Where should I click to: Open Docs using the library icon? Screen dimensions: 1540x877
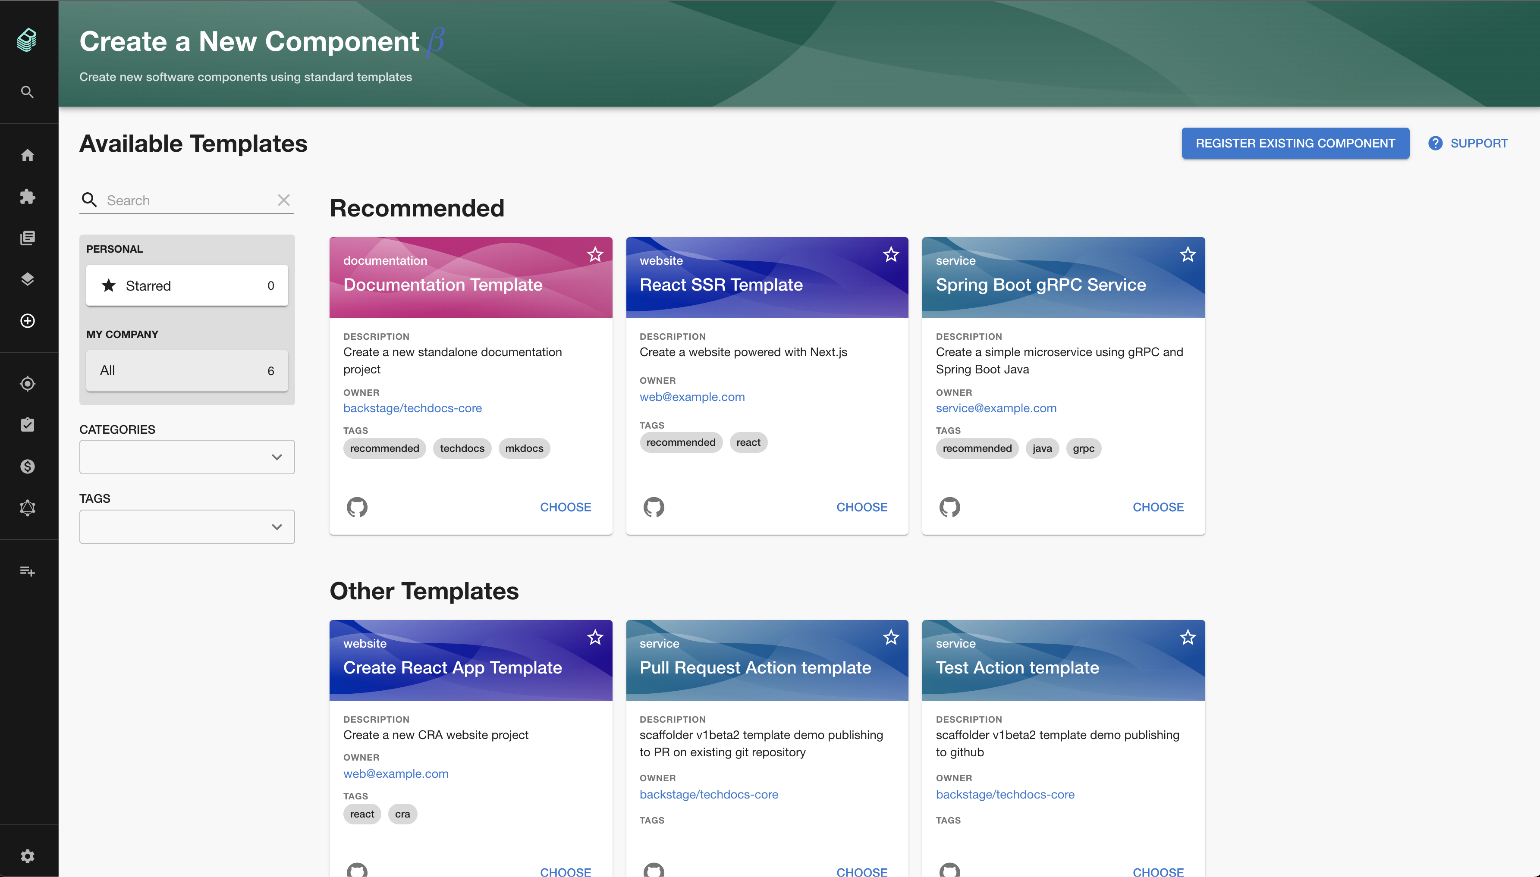(27, 237)
